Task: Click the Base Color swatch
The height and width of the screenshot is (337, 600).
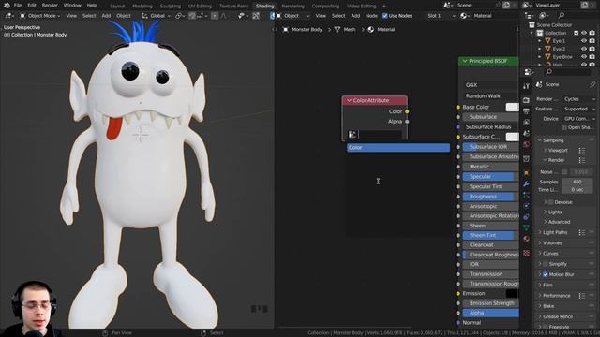Action: 513,108
